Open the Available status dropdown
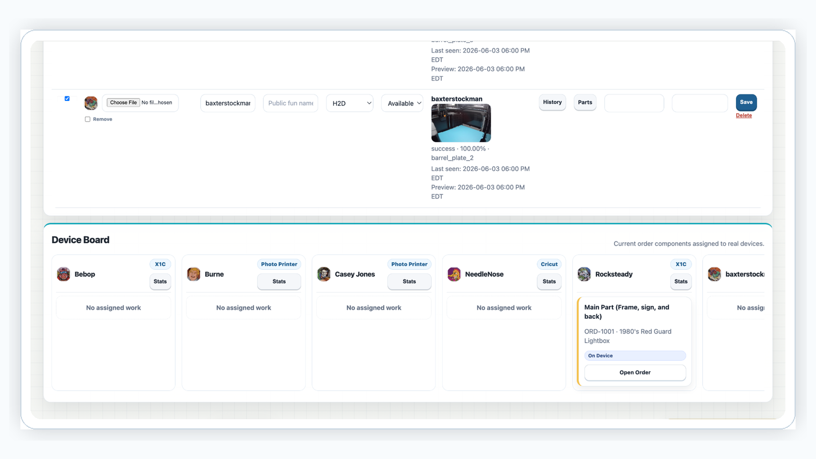 [x=402, y=103]
